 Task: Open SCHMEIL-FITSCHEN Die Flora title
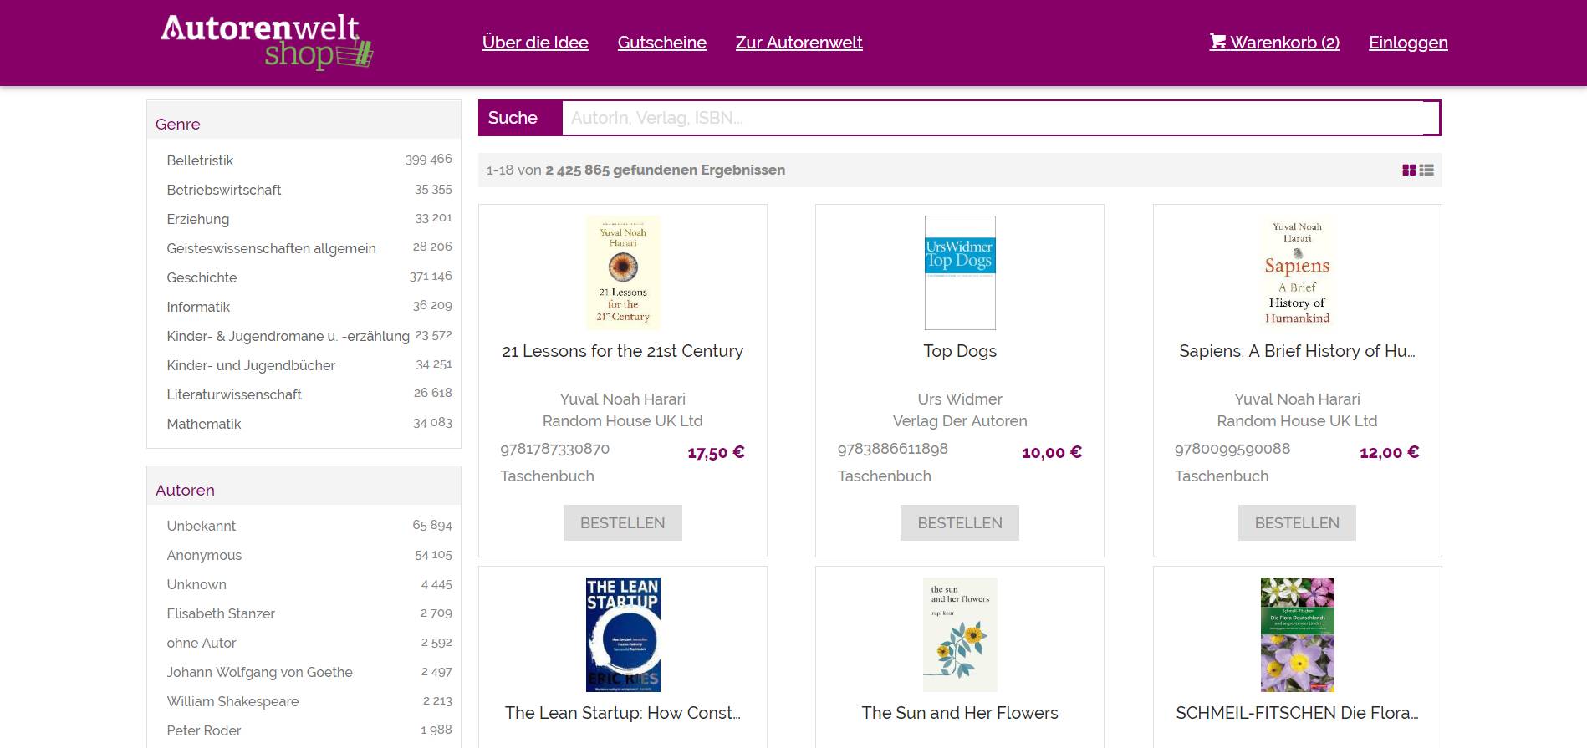pyautogui.click(x=1297, y=713)
